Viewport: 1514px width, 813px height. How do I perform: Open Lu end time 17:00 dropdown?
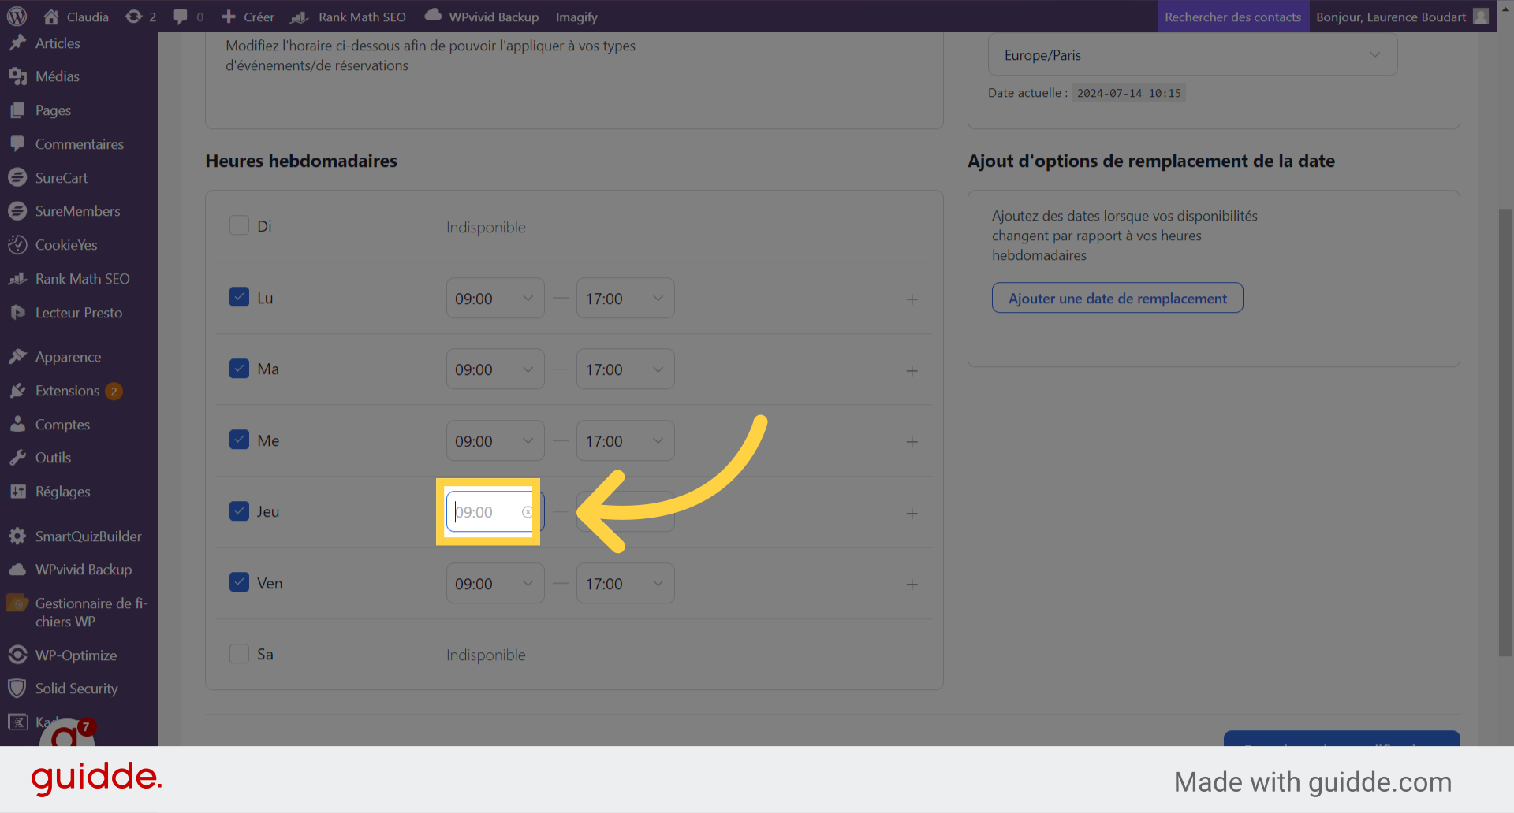coord(625,299)
